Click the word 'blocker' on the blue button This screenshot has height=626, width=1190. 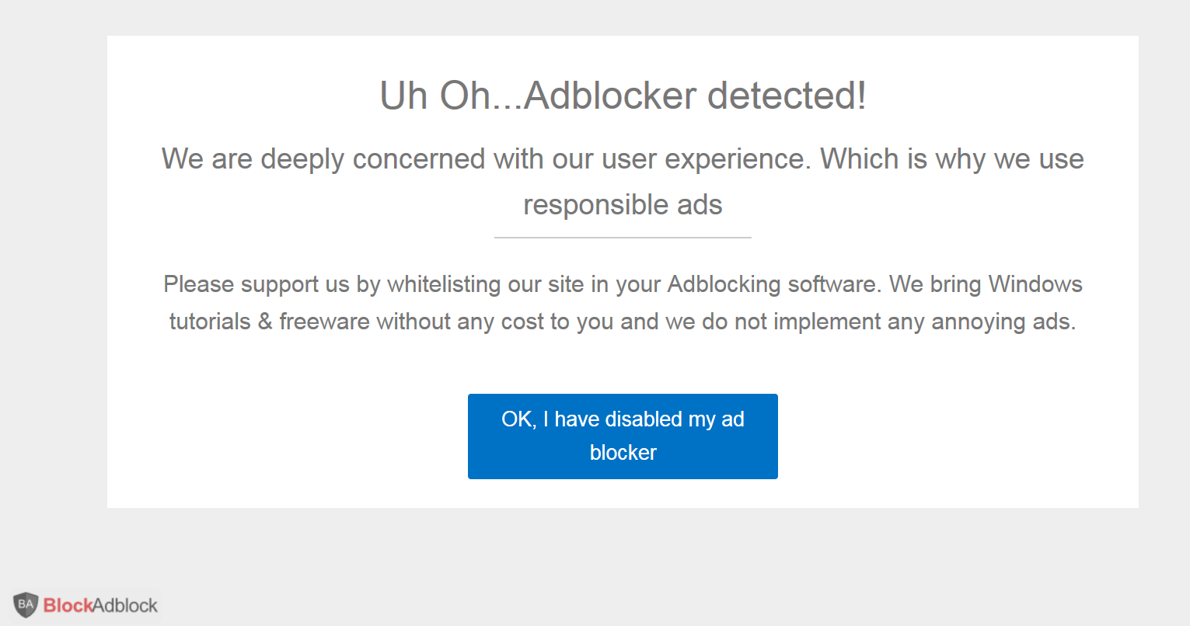click(x=623, y=453)
